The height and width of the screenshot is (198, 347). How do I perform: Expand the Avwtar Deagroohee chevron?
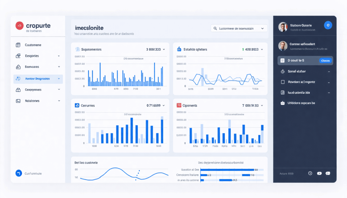tap(59, 79)
